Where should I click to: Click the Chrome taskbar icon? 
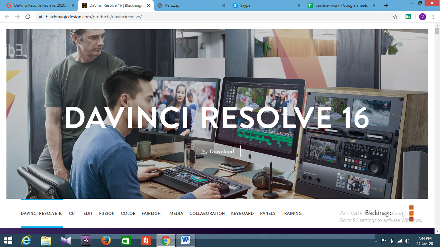point(166,241)
